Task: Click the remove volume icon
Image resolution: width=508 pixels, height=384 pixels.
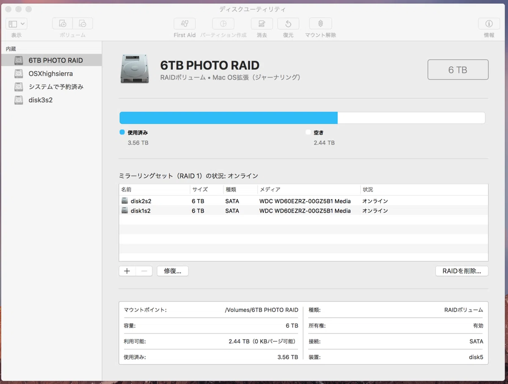Action: [83, 24]
